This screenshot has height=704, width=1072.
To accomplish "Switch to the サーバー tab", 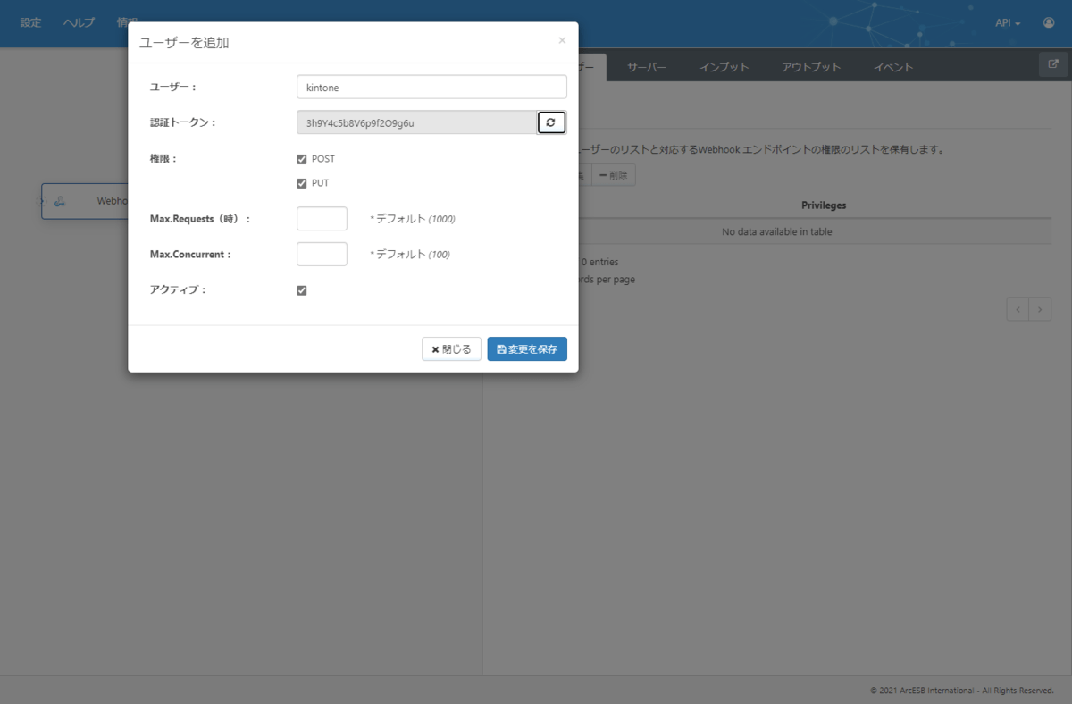I will pos(646,66).
